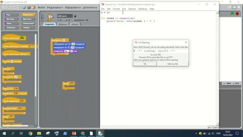Screen dimensions: 243x137
Task: Select the Вигляд blocks category
Action: pos(11,19)
